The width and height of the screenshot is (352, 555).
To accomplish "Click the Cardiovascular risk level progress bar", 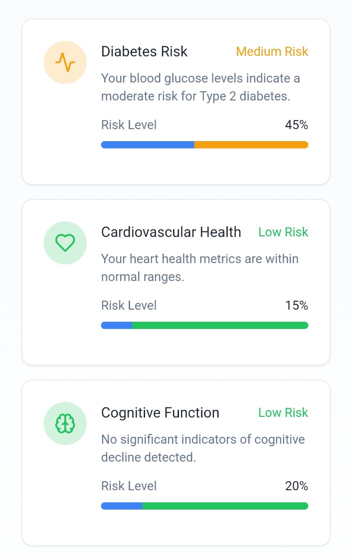I will tap(204, 325).
